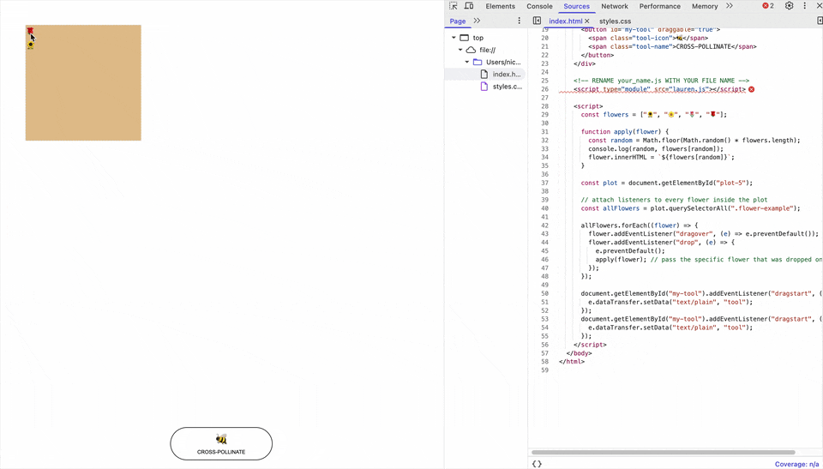
Task: Click the 'const plot' code on line 37
Action: tap(667, 183)
